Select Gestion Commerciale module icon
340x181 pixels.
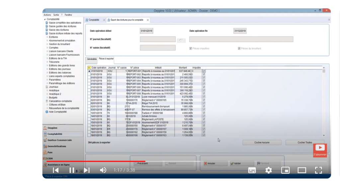(x=45, y=140)
